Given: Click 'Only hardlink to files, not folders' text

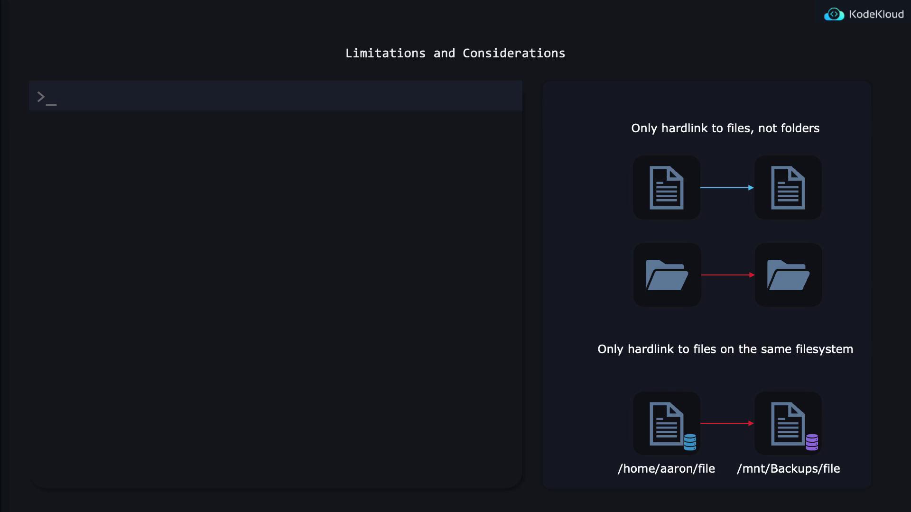Looking at the screenshot, I should (x=725, y=128).
